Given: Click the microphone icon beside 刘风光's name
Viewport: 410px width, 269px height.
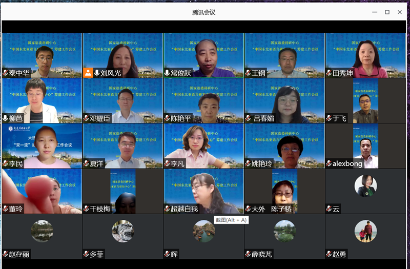Looking at the screenshot, I should pos(97,73).
